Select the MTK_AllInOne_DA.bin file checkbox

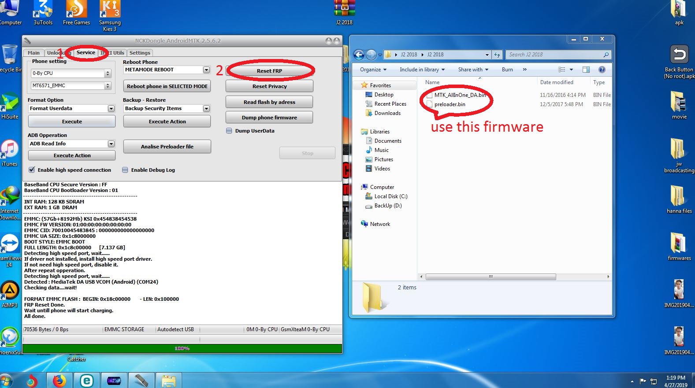(x=429, y=95)
